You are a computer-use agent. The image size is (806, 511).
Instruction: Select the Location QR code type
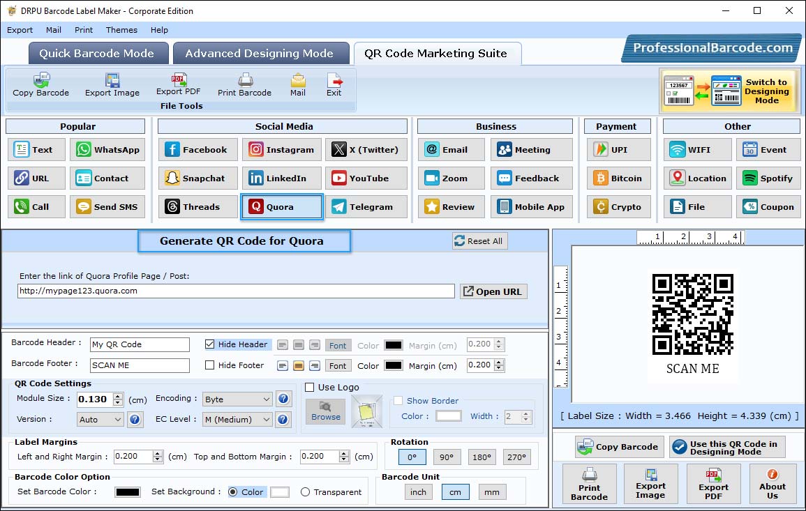[x=698, y=178]
